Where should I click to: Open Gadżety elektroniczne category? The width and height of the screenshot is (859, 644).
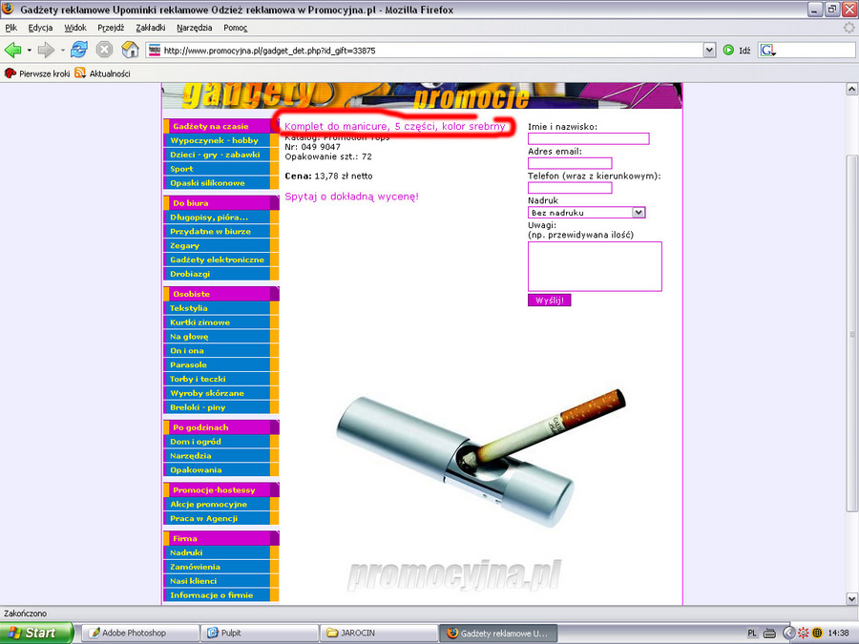tap(217, 260)
